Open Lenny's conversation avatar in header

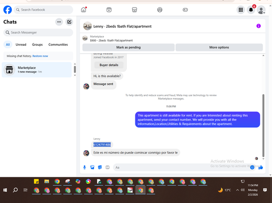click(88, 26)
